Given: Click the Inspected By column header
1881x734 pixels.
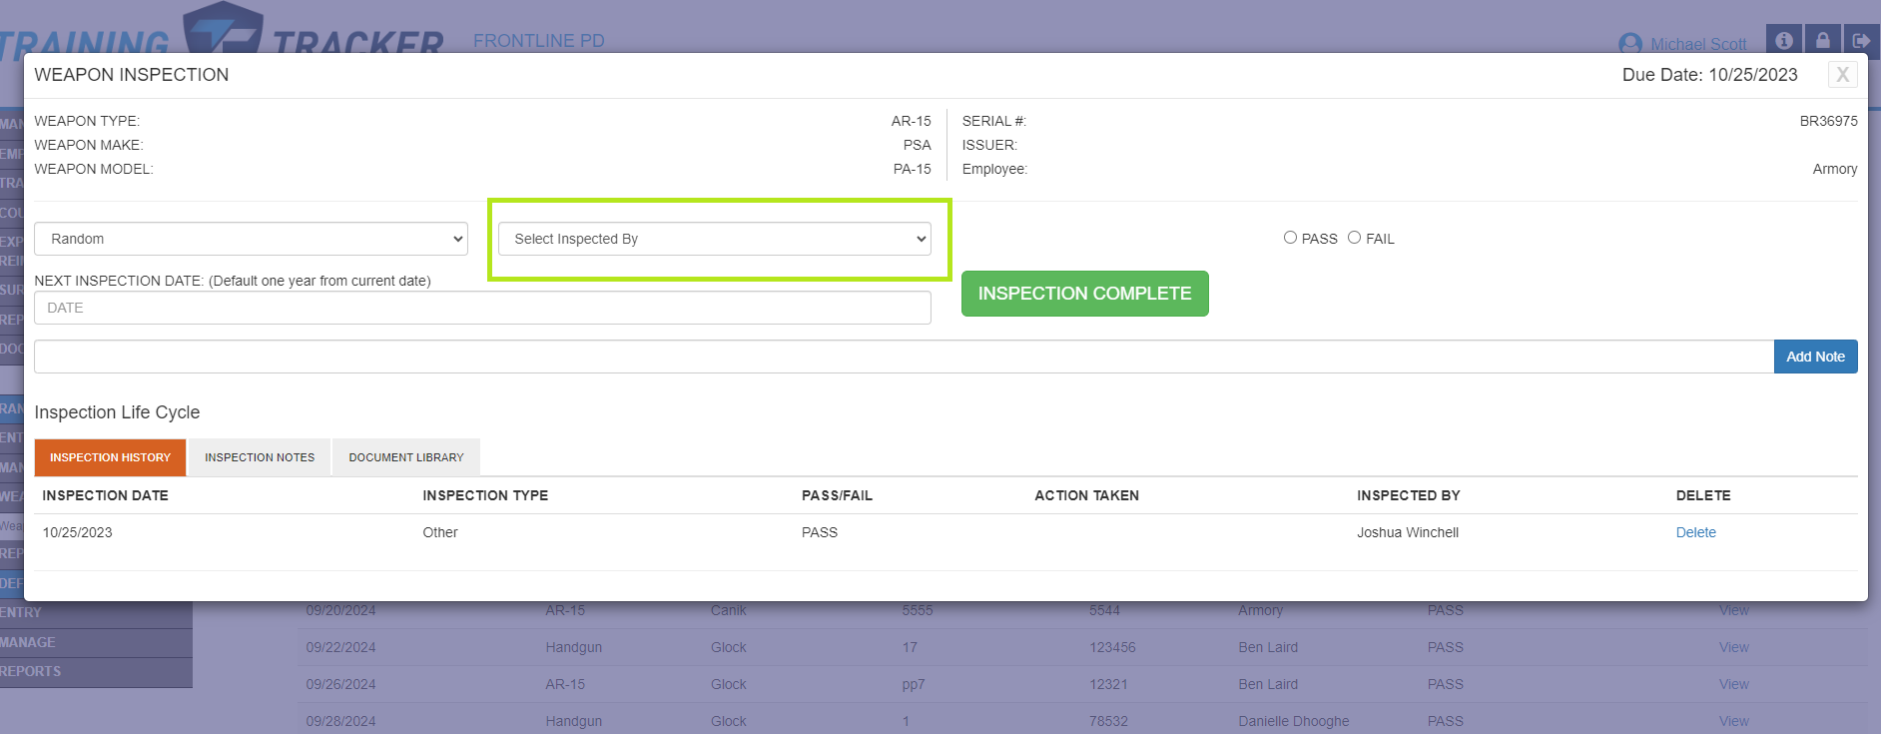Looking at the screenshot, I should 1408,495.
